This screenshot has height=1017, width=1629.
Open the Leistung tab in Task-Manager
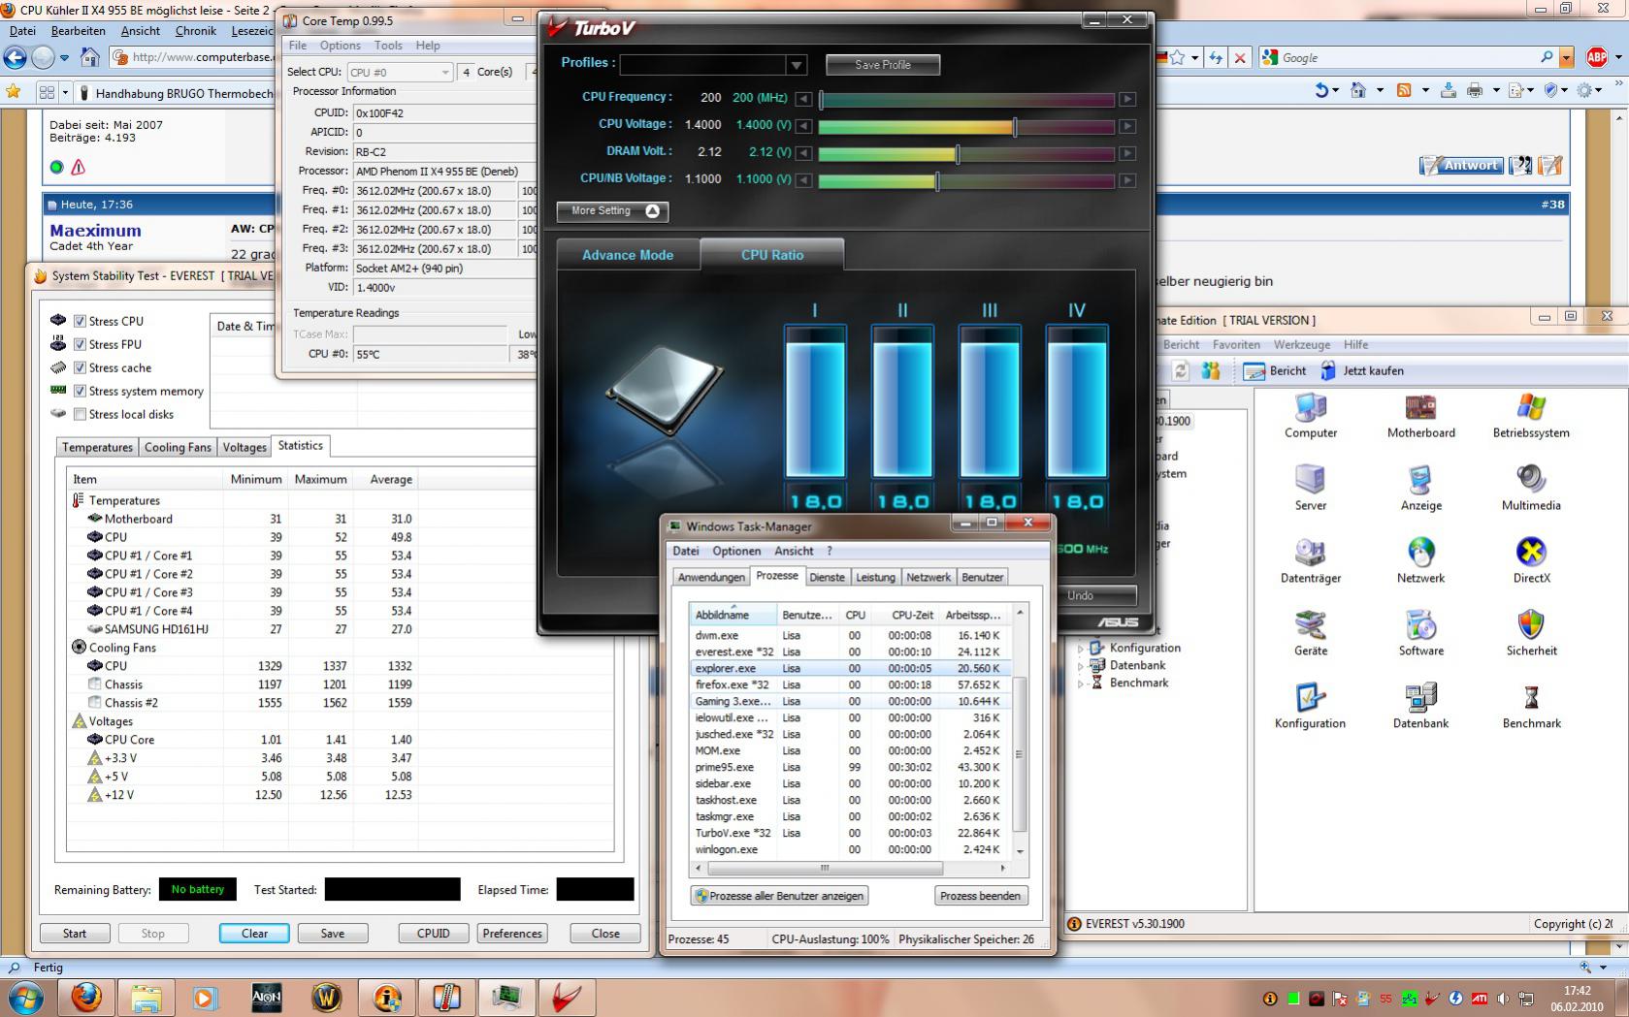click(x=875, y=577)
